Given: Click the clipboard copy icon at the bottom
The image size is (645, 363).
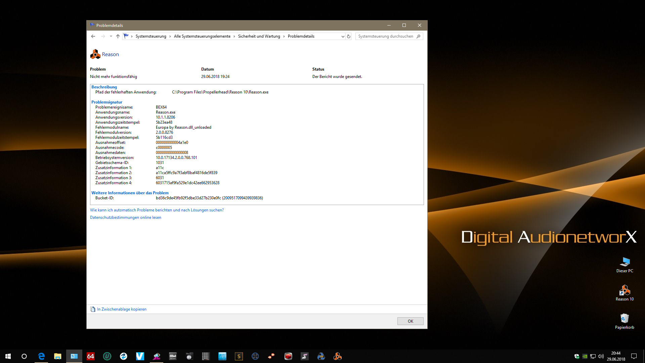Looking at the screenshot, I should pos(93,309).
